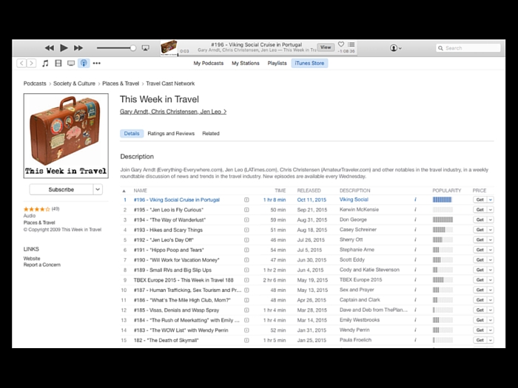
Task: Open the My Podcasts tab
Action: [209, 63]
